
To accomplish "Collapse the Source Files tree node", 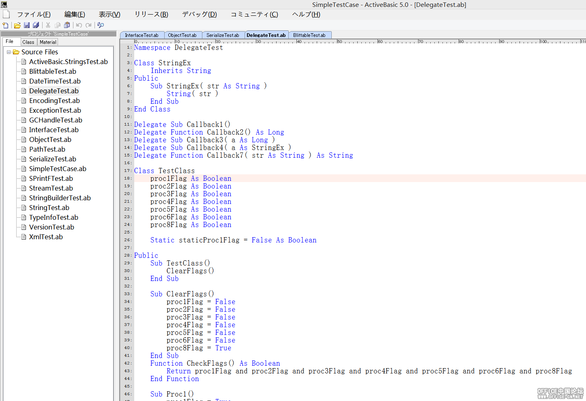I will 9,52.
